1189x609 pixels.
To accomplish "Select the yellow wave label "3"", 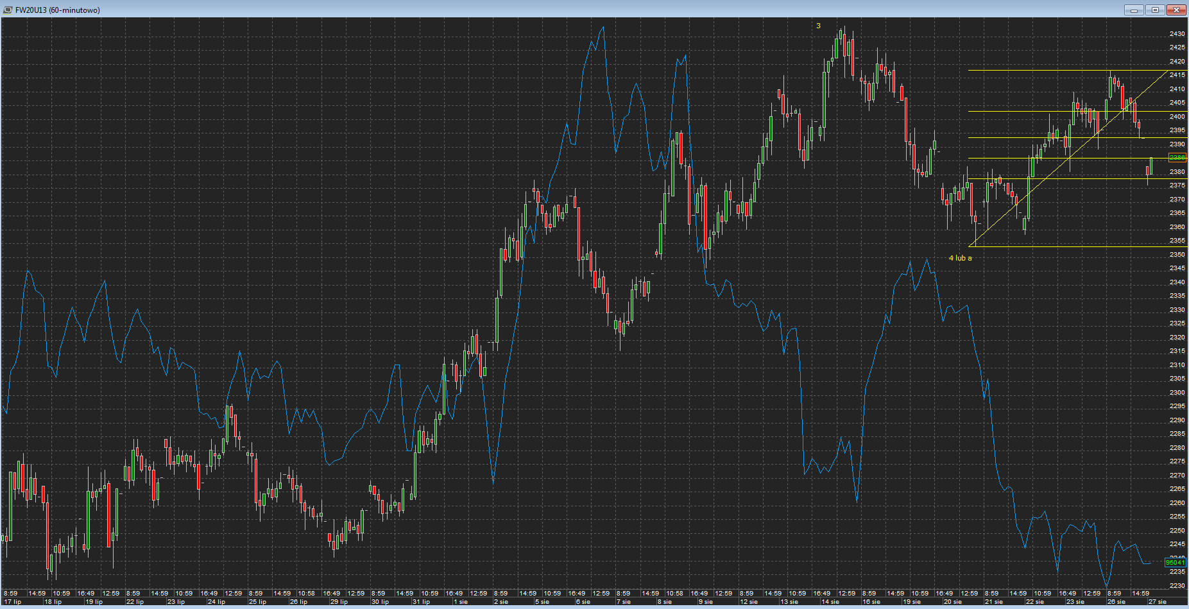I will pos(818,26).
